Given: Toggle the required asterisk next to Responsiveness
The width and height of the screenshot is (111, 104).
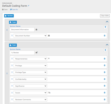Looking at the screenshot, I should pos(49,58).
